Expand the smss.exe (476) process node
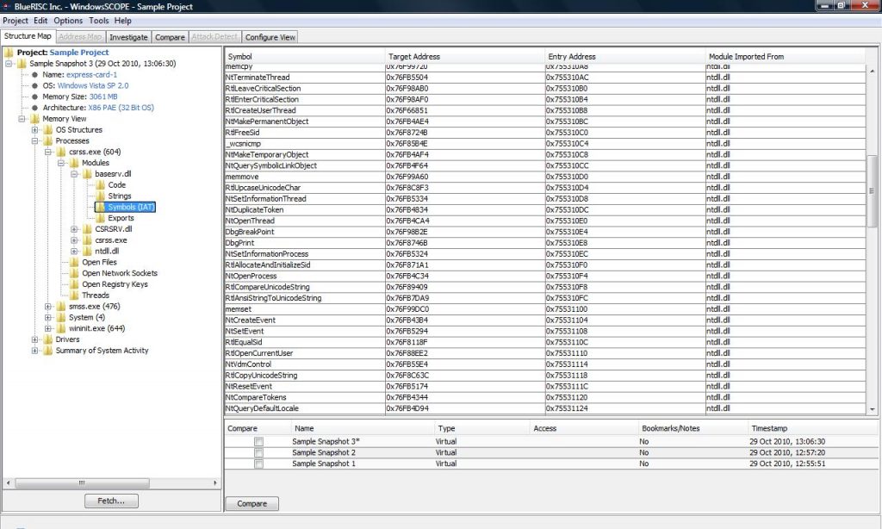Screen dimensions: 882x529 click(x=48, y=306)
